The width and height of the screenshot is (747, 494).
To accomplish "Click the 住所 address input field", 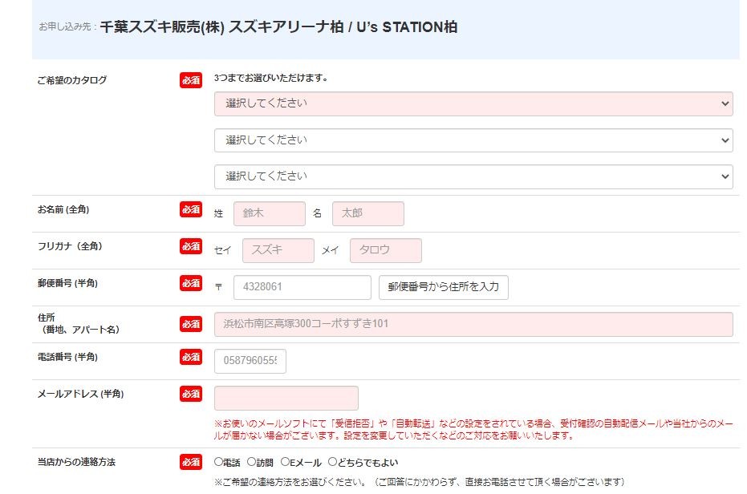I will click(473, 324).
